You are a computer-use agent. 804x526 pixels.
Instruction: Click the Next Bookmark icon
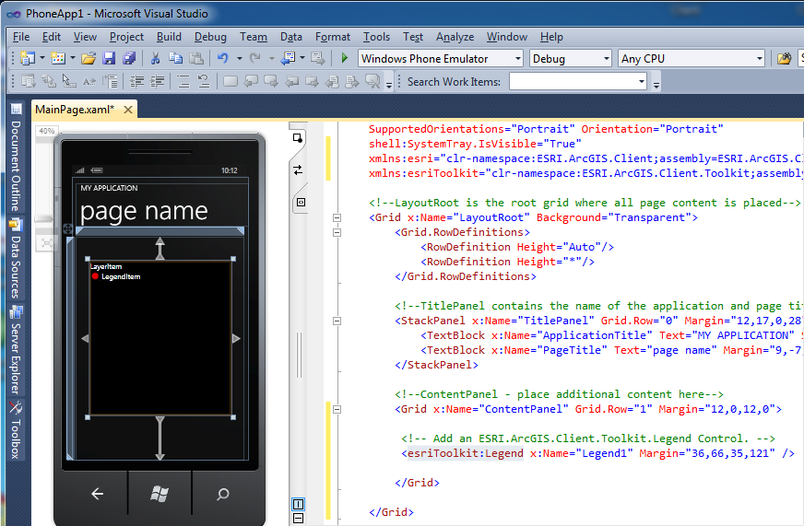coord(271,81)
